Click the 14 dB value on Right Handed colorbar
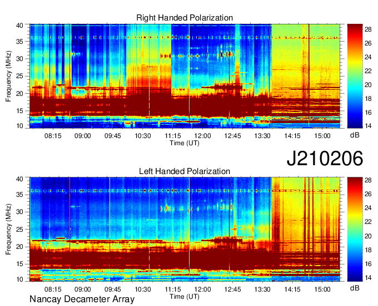This screenshot has height=306, width=378. pyautogui.click(x=368, y=125)
